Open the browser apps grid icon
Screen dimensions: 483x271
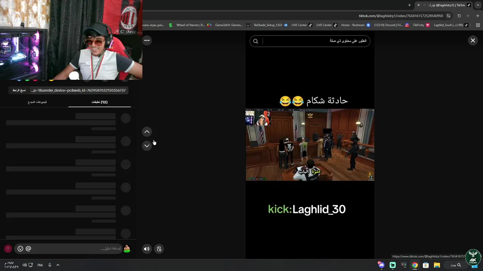tap(478, 25)
